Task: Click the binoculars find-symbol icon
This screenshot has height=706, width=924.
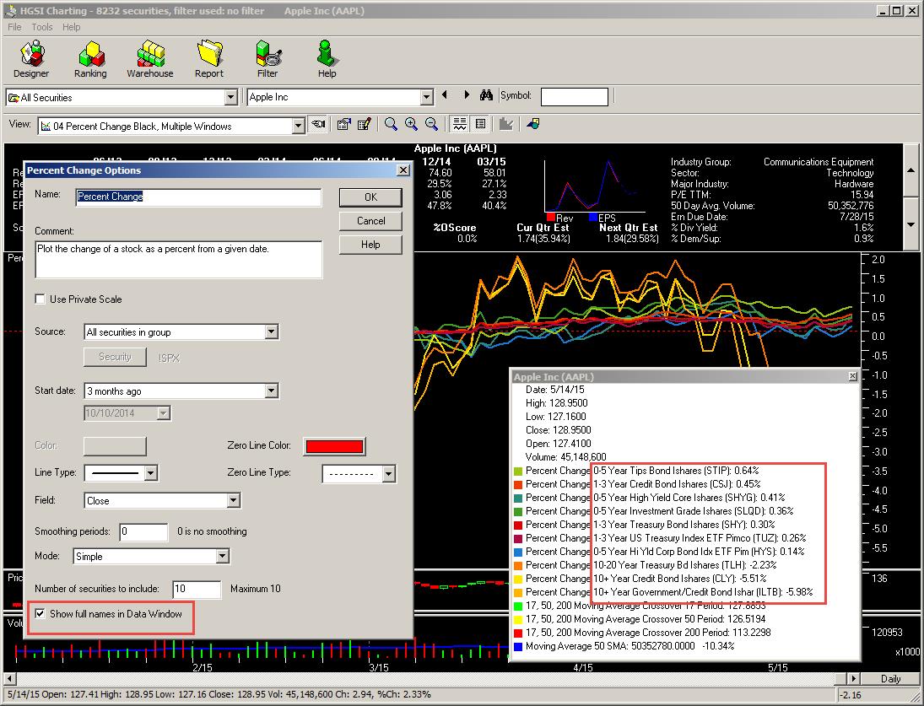Action: point(486,95)
